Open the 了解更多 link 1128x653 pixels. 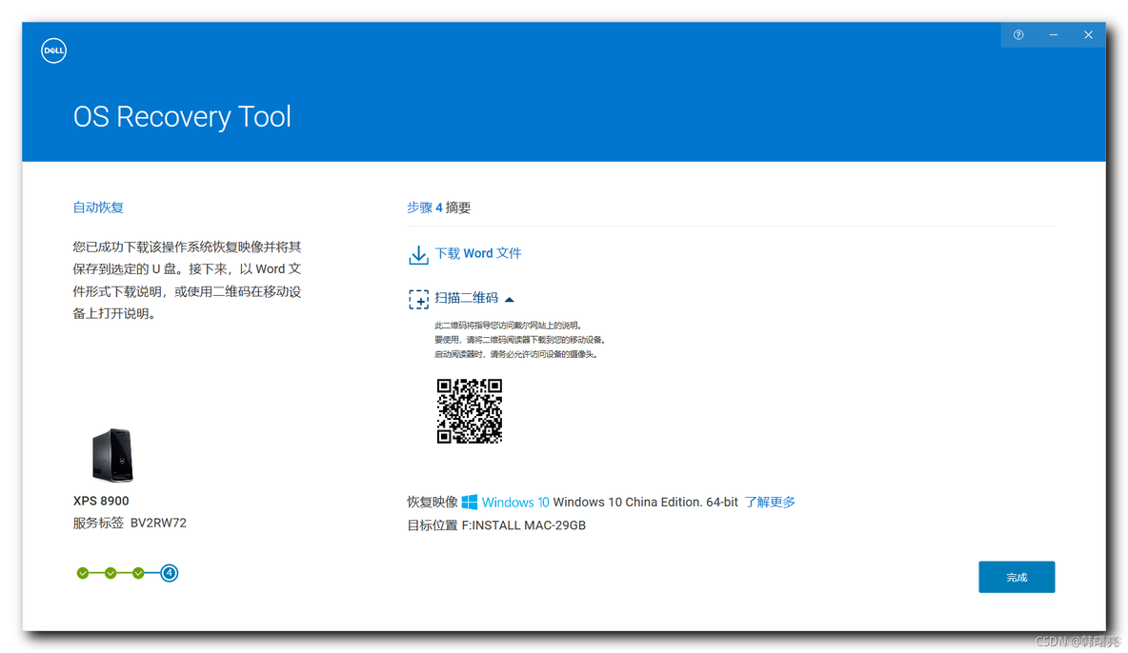point(770,502)
